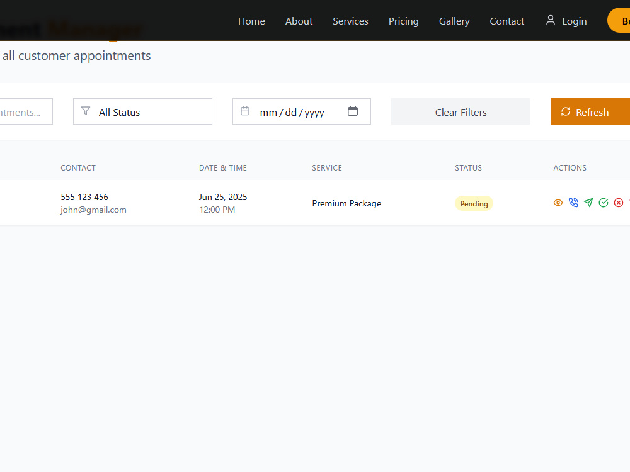The height and width of the screenshot is (472, 630).
Task: View appointment details with eye icon
Action: (558, 203)
